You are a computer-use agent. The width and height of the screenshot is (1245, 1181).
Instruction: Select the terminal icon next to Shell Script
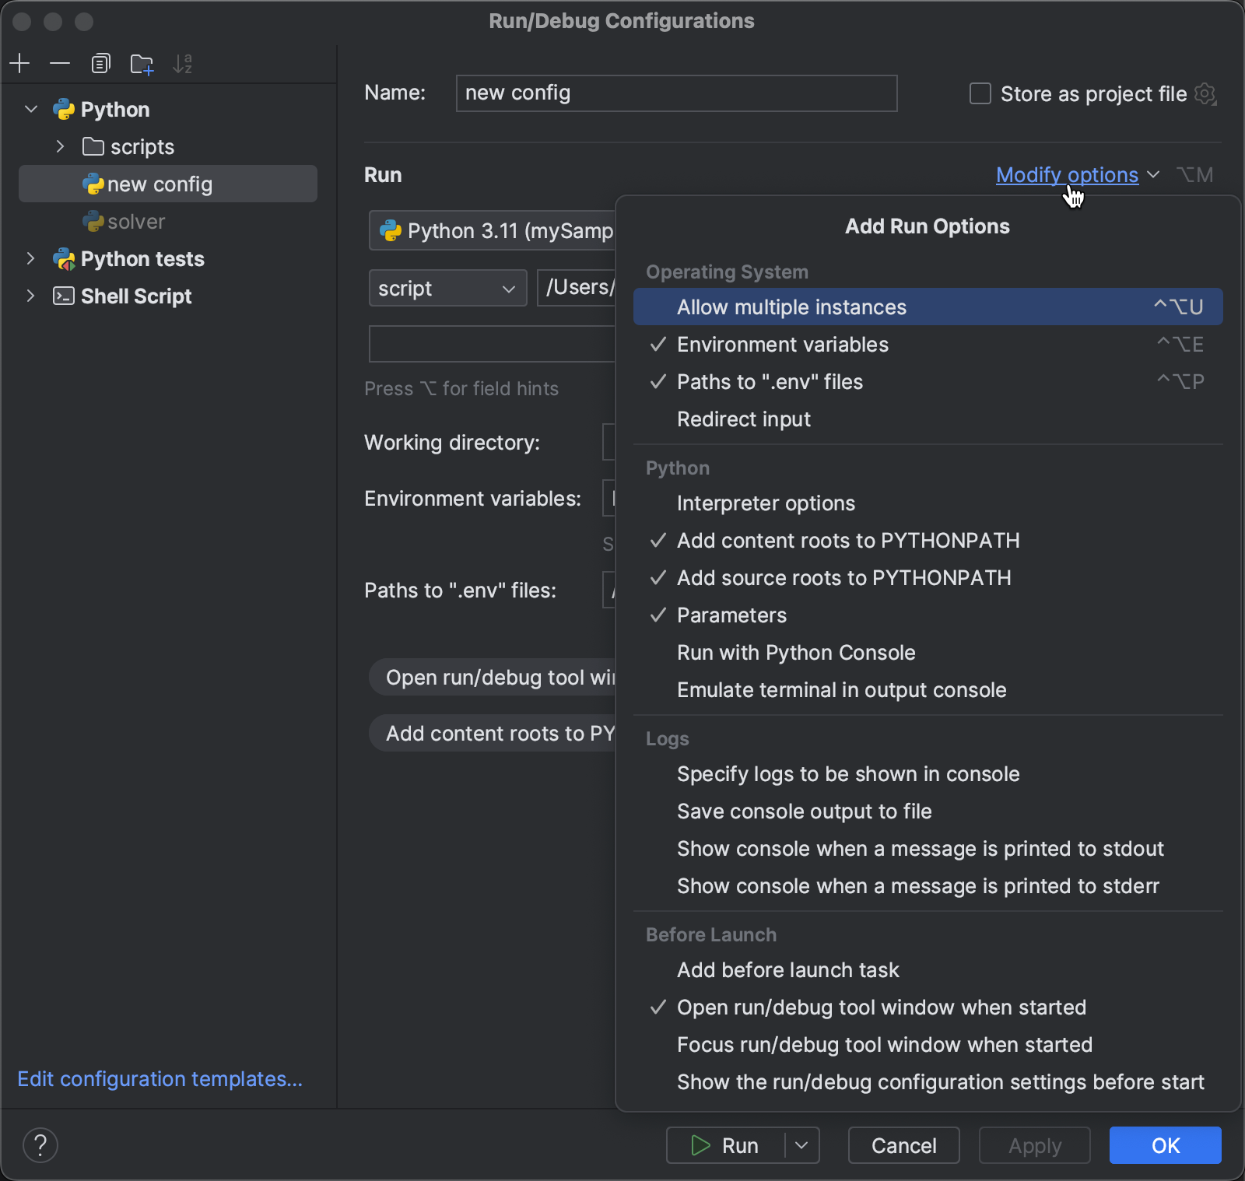[x=63, y=296]
